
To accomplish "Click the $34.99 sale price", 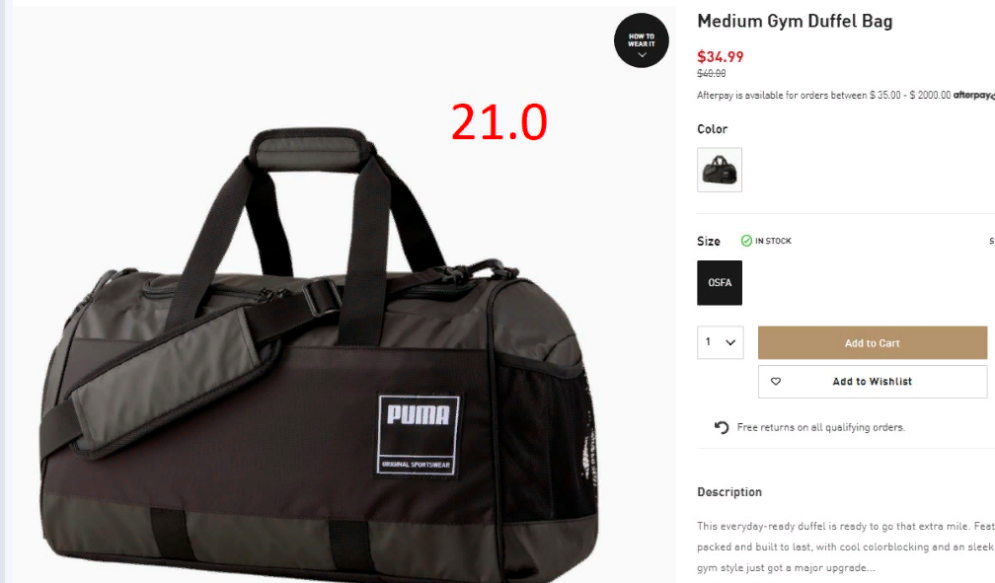I will click(721, 56).
